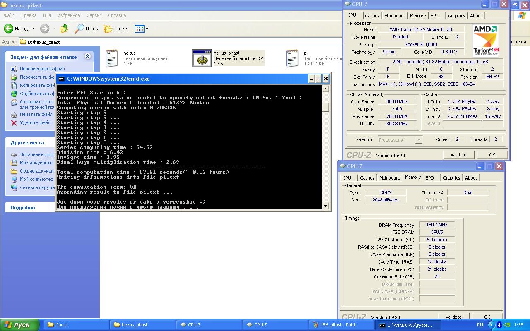Image resolution: width=530 pixels, height=331 pixels.
Task: Click scroll up arrow in cmd window
Action: point(326,89)
